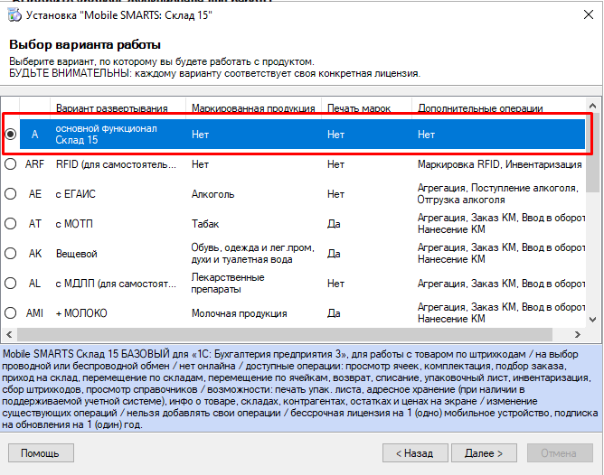Click the Помощь button
Screen dimensions: 604x475
click(41, 452)
